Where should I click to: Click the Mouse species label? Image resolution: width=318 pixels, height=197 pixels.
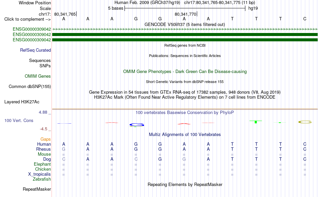point(45,154)
